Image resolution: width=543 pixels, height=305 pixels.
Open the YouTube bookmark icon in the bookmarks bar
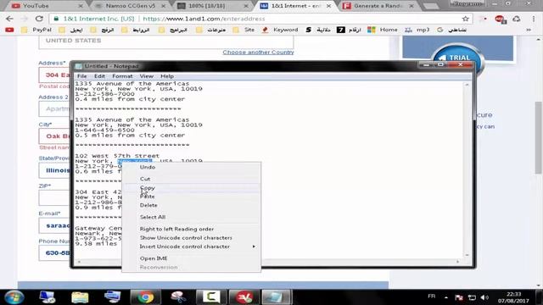point(9,30)
